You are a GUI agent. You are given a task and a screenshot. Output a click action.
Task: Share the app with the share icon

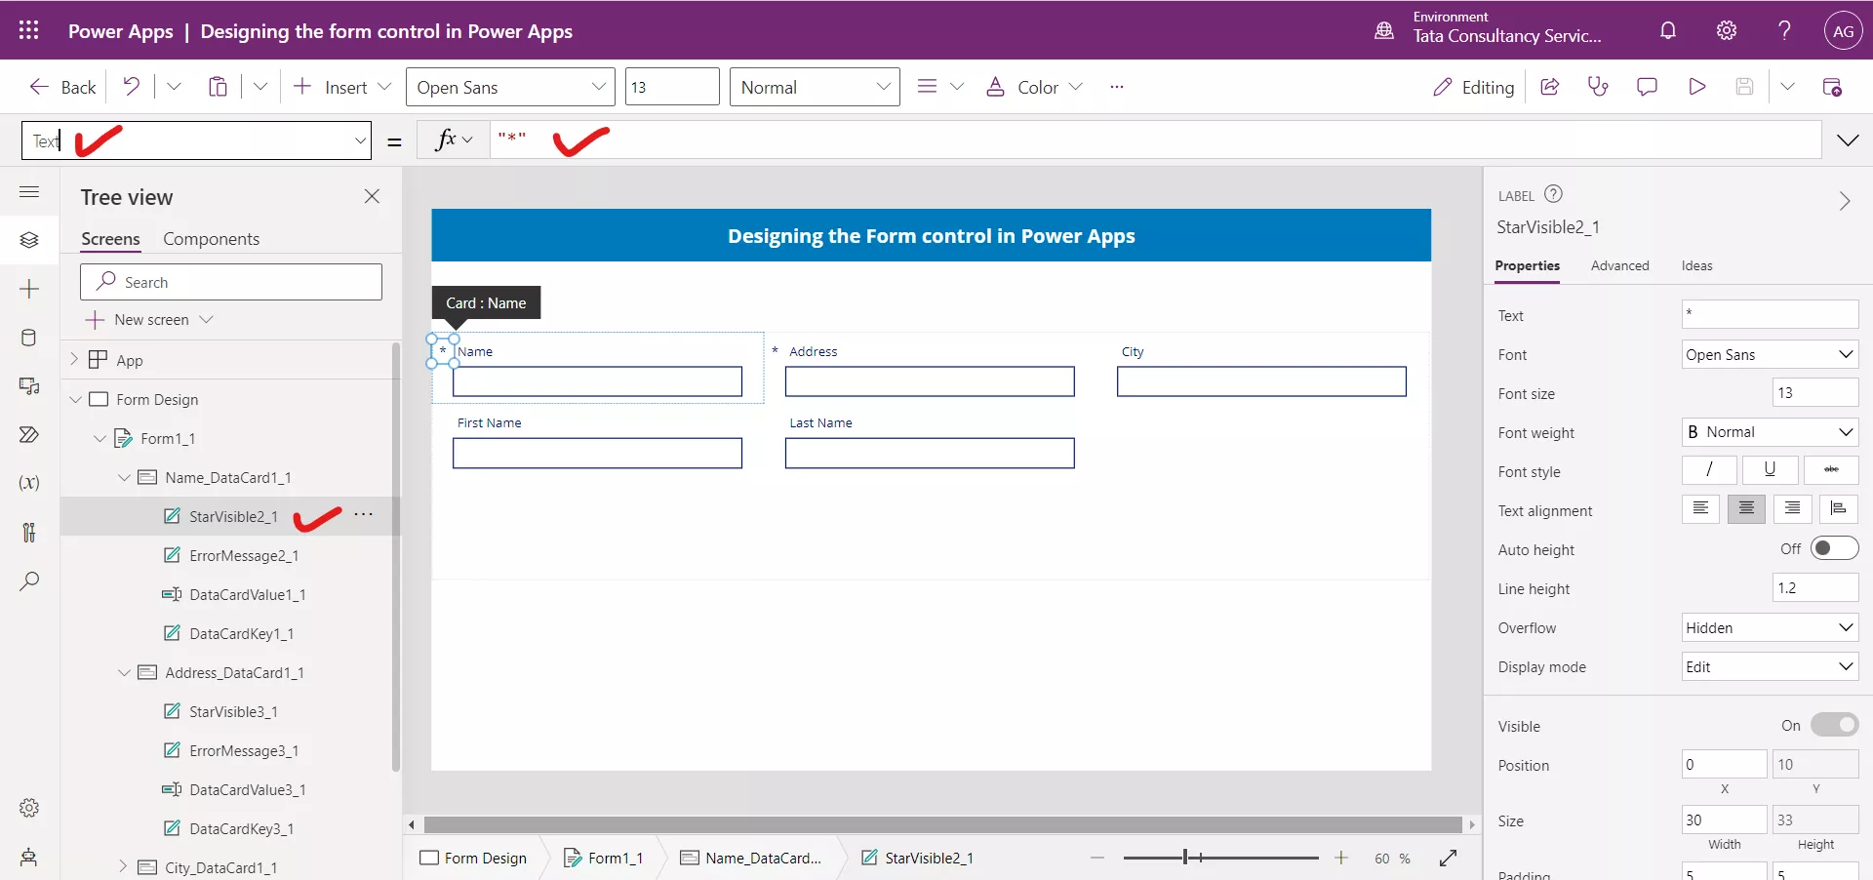(1550, 86)
